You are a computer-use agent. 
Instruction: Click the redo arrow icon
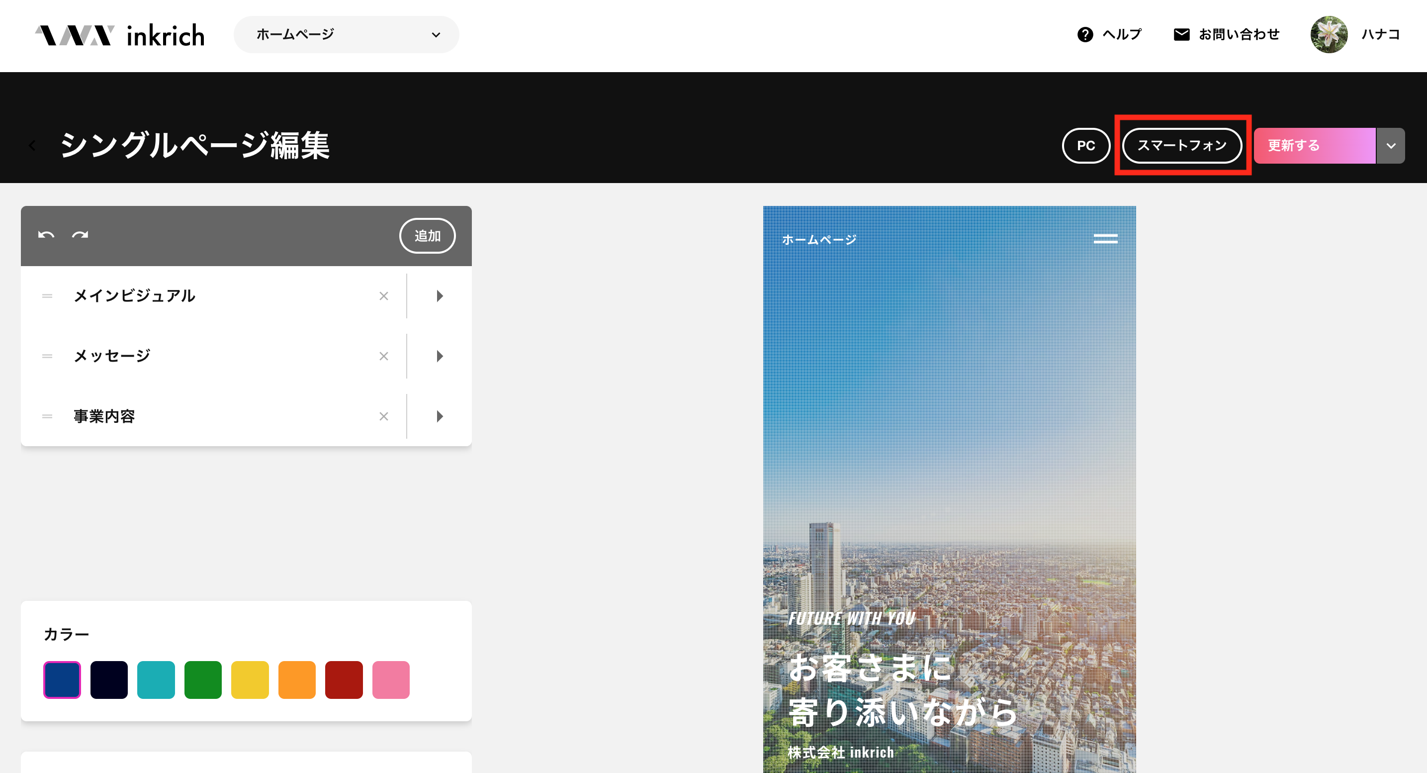(81, 235)
